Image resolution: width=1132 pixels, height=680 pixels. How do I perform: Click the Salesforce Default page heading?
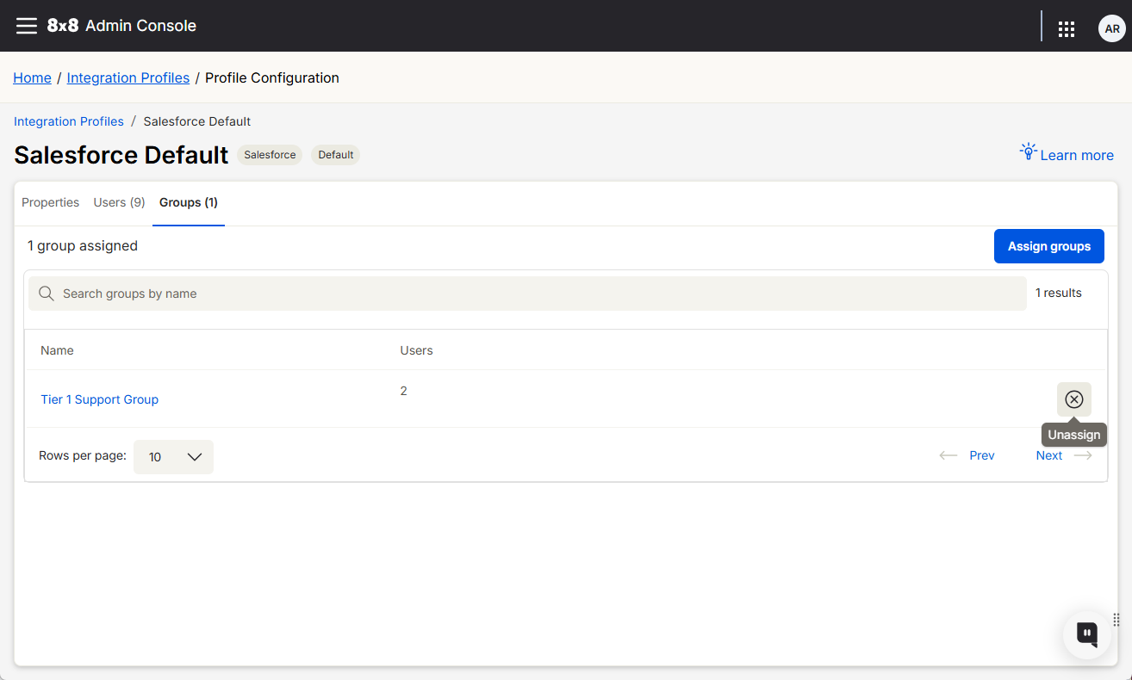(121, 155)
